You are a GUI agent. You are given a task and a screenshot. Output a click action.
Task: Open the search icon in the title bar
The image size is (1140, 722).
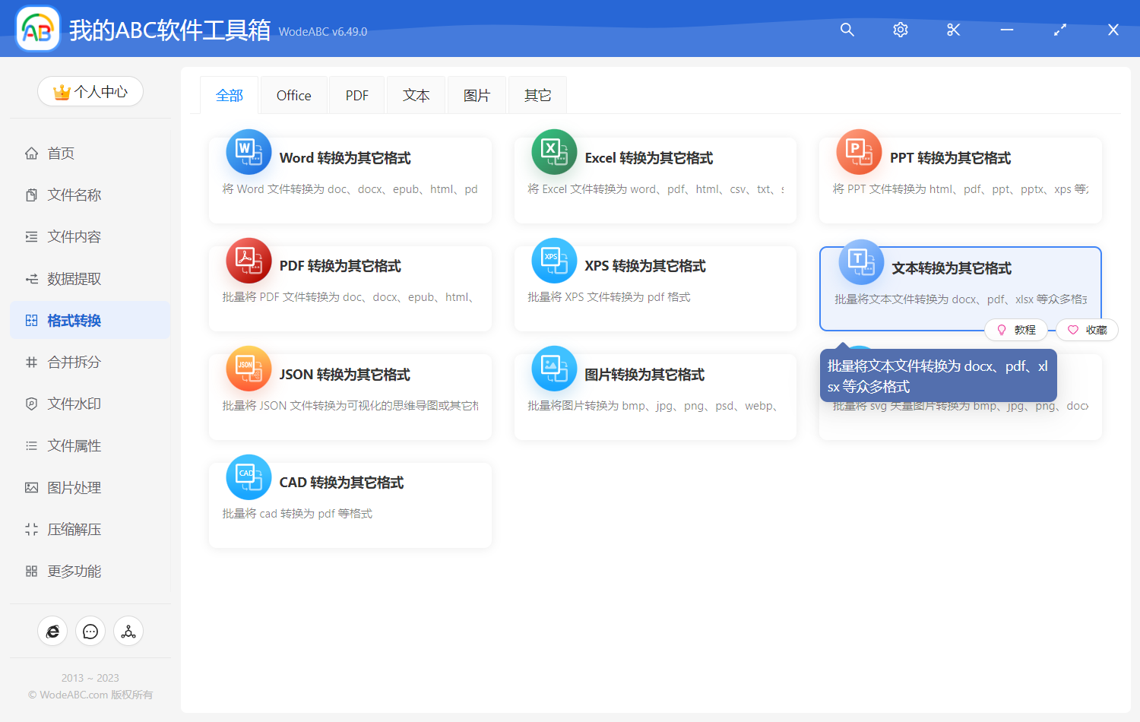[847, 30]
